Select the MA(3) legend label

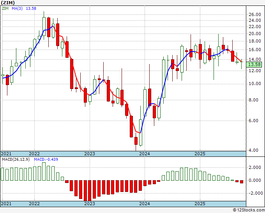pyautogui.click(x=17, y=9)
